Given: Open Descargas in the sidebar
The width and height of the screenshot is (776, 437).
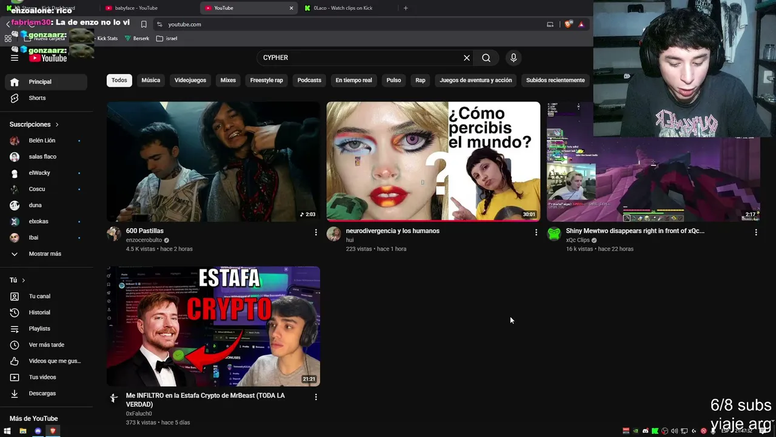Looking at the screenshot, I should (46, 393).
